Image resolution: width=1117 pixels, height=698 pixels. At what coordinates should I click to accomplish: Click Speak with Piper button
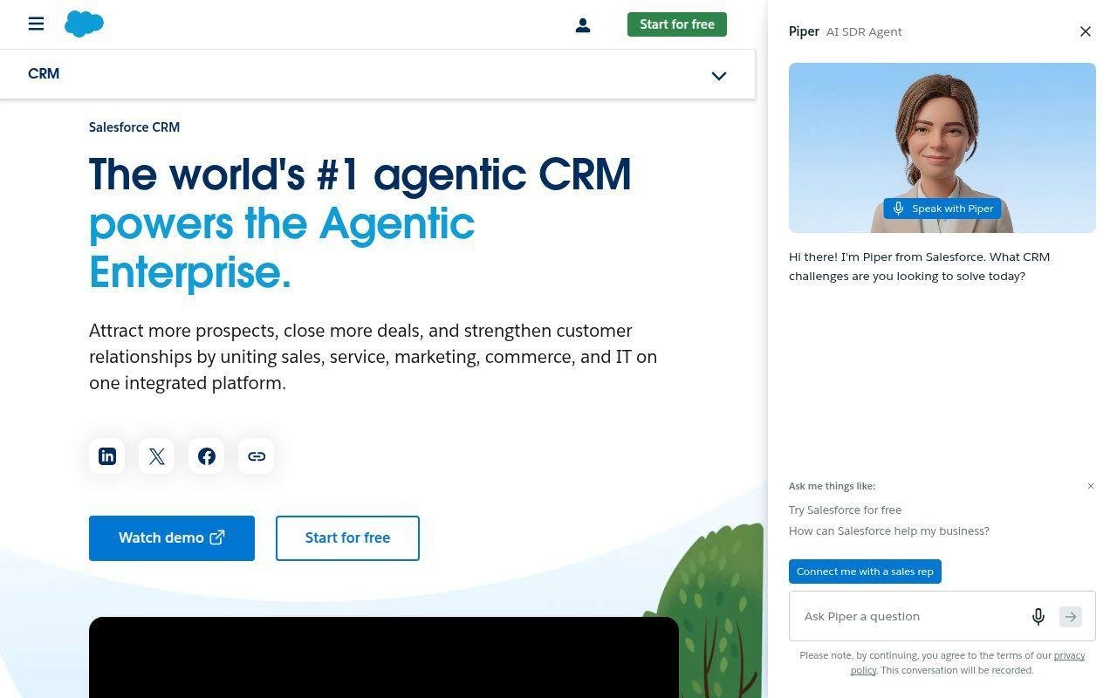(x=942, y=209)
